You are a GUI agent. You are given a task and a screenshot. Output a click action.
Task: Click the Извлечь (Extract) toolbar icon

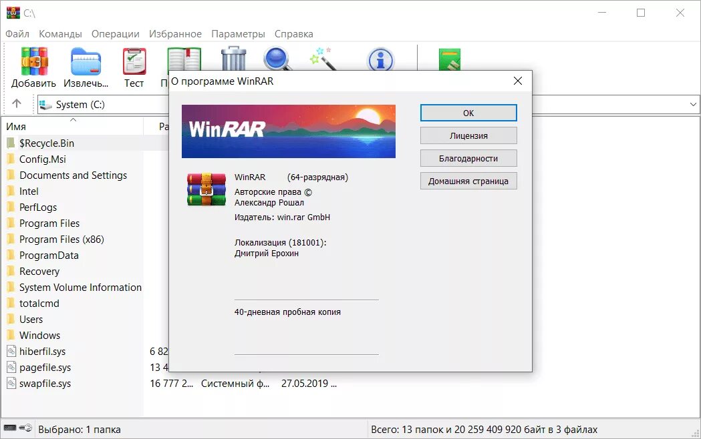86,61
